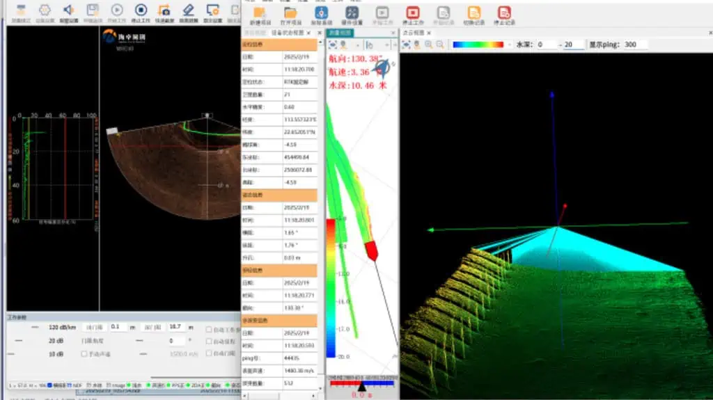The image size is (713, 400).
Task: Click the 停止工作 stop icon in left toolbar
Action: [141, 10]
